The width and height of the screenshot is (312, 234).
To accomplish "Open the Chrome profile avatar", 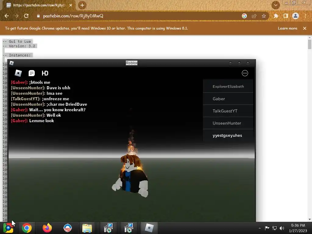I will (296, 16).
